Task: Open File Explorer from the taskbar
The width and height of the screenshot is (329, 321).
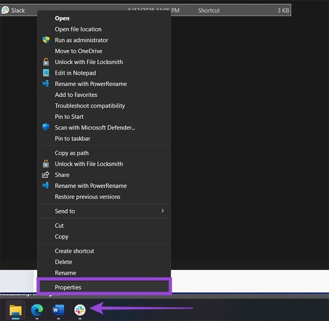Action: tap(16, 310)
